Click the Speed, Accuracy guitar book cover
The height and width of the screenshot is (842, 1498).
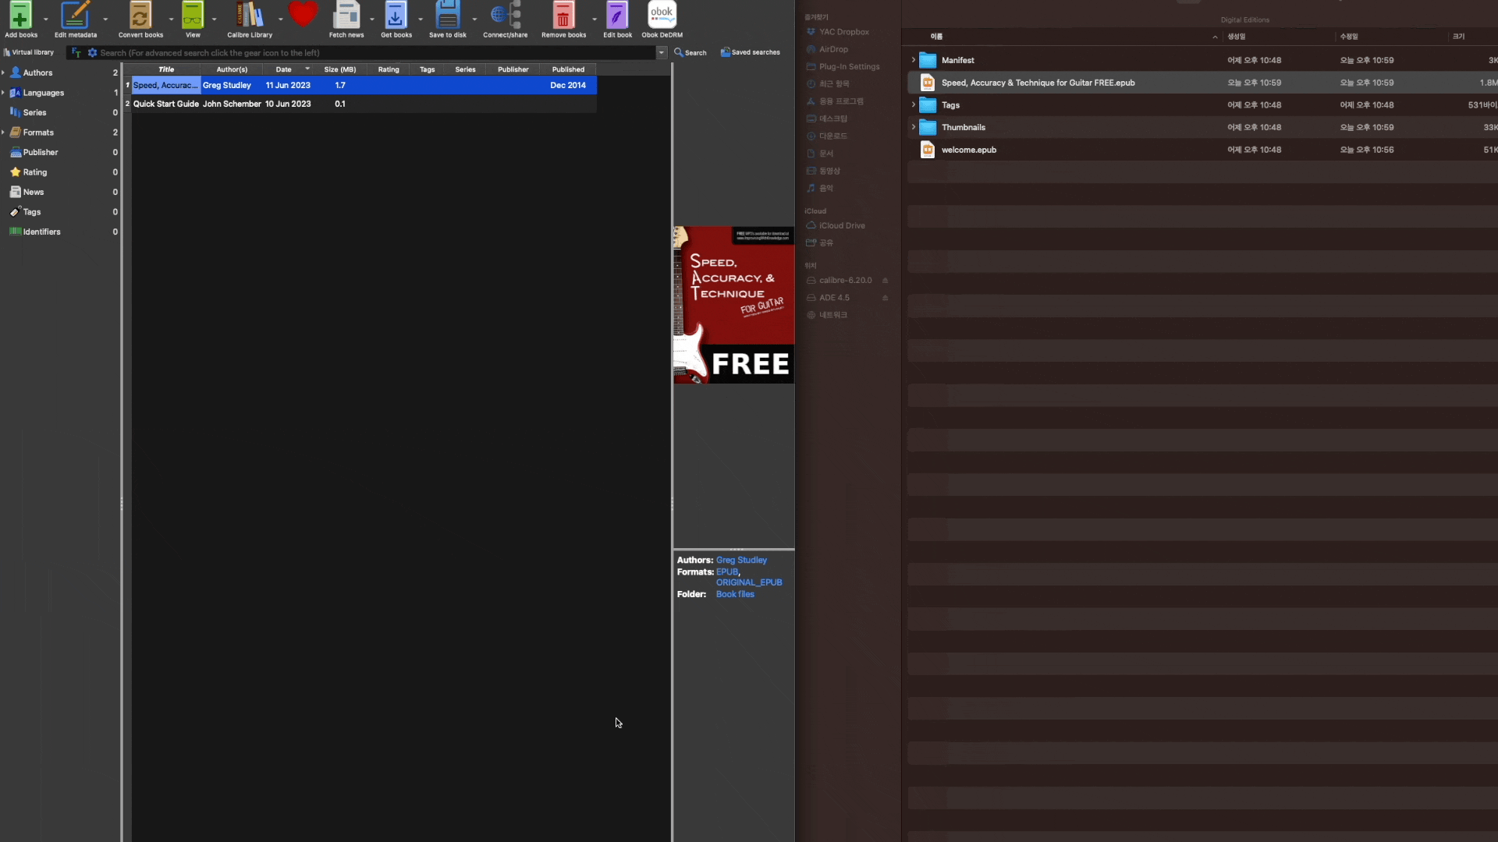tap(733, 305)
